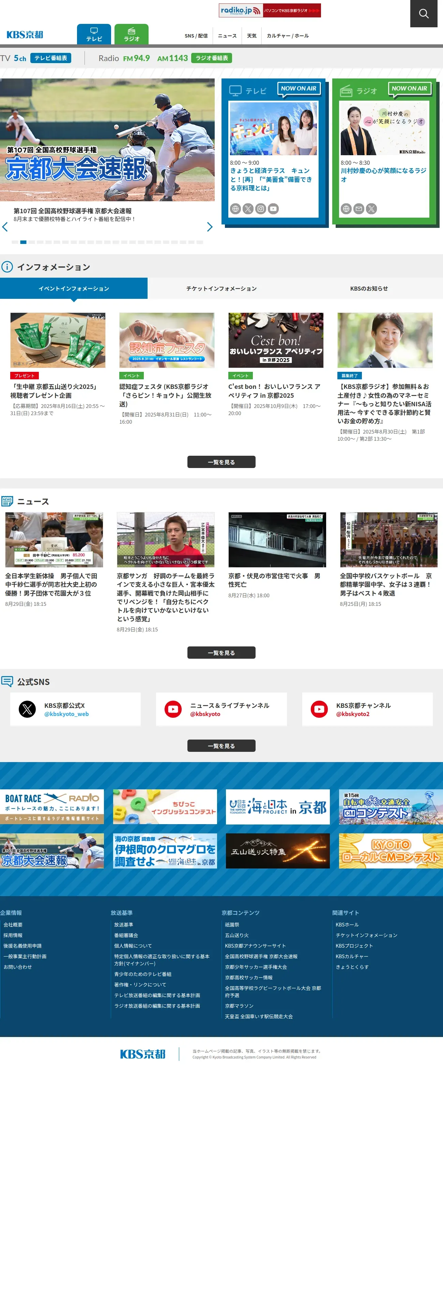Open 自転車交通安全CMコンテスト banner

pos(391,807)
